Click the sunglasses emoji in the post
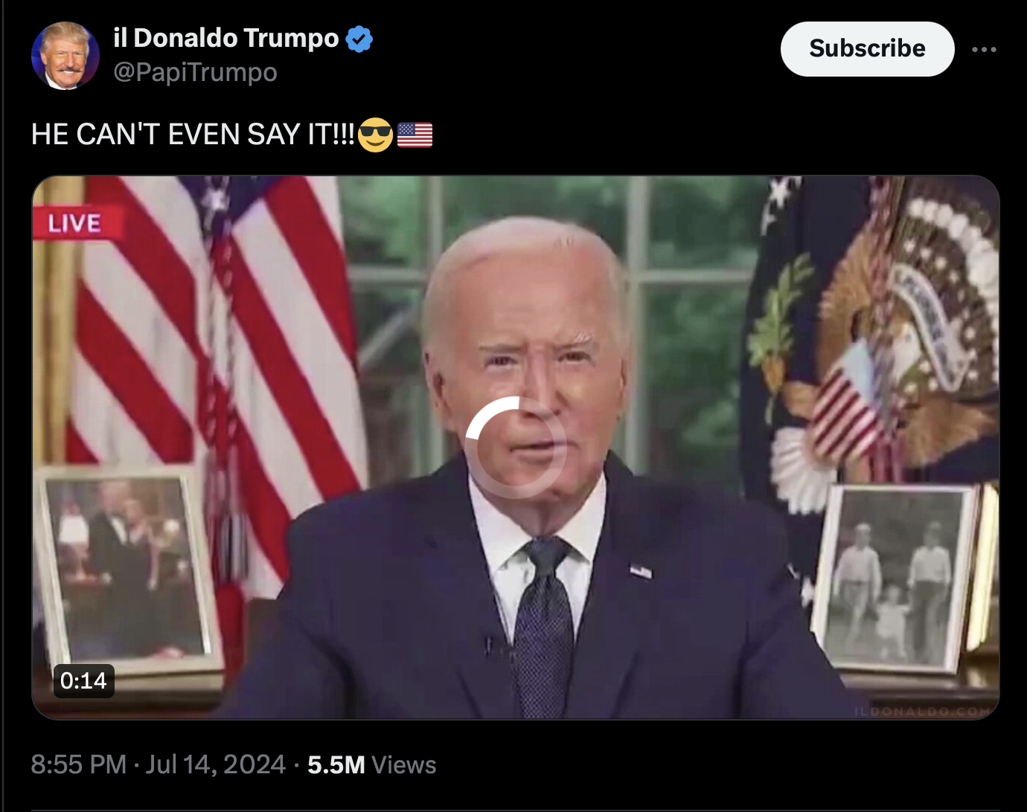The image size is (1027, 812). (375, 135)
